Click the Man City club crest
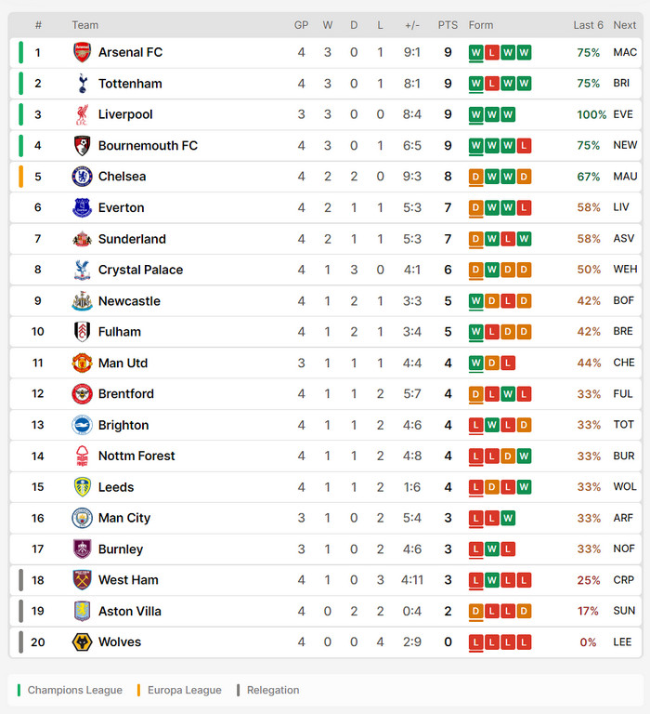Viewport: 650px width, 714px height. coord(83,518)
